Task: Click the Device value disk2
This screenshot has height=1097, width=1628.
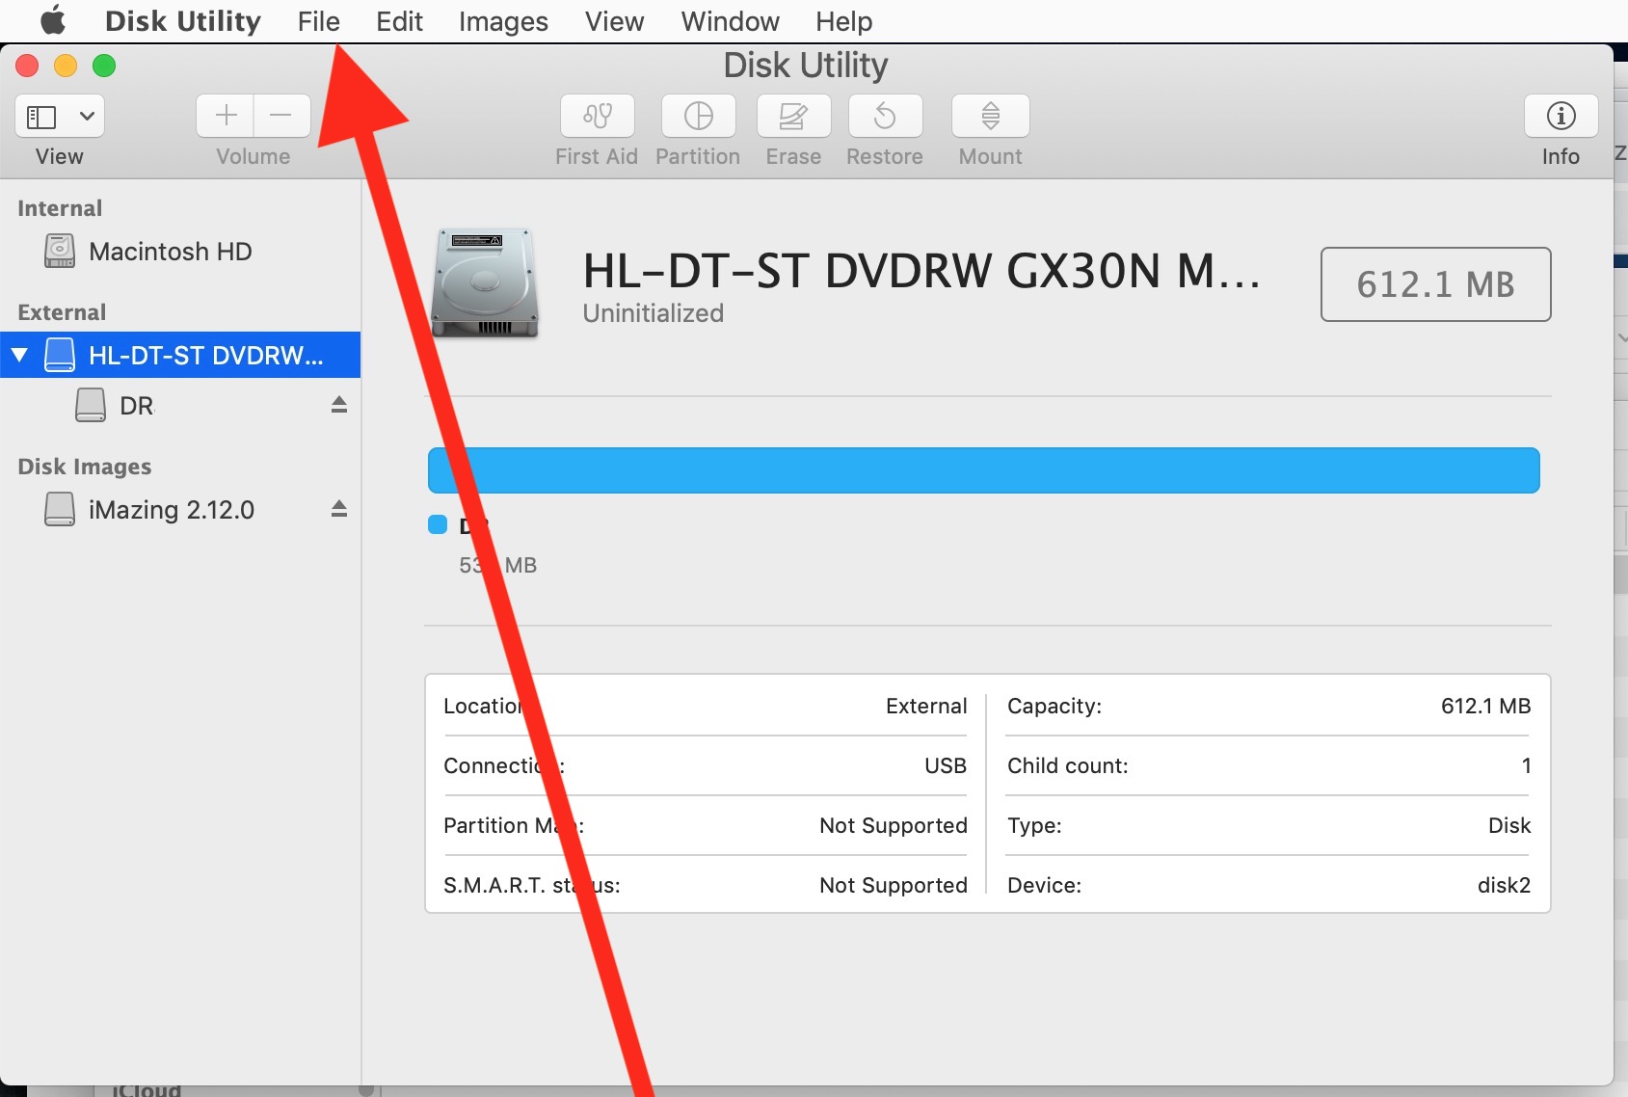Action: (1504, 885)
